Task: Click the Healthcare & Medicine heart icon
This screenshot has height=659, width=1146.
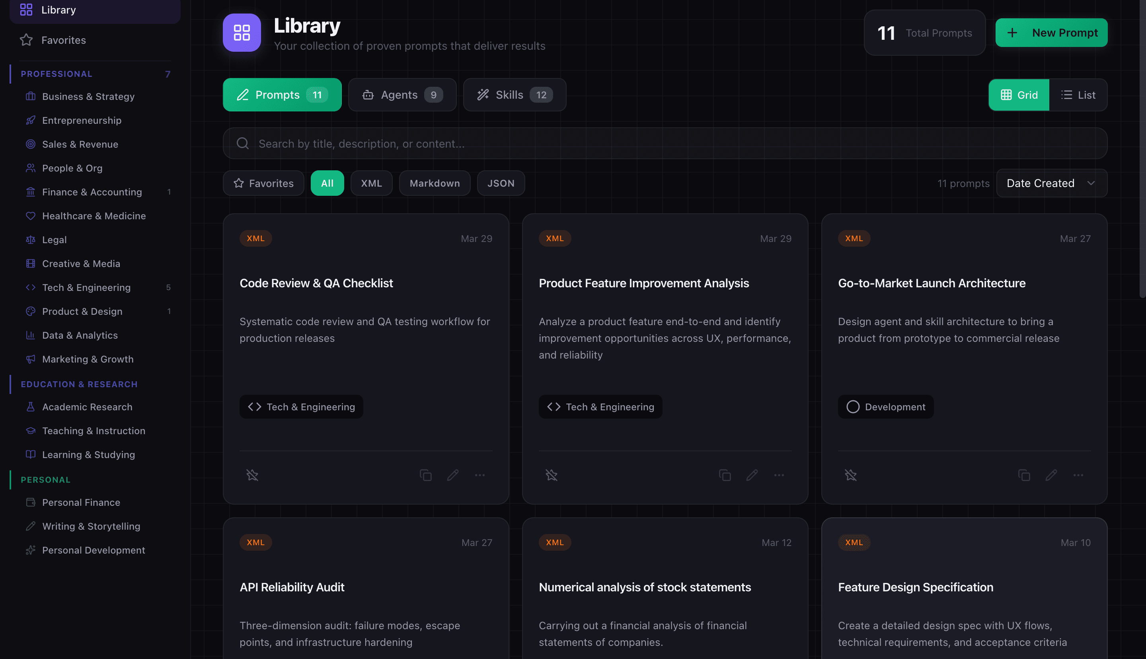Action: (x=30, y=215)
